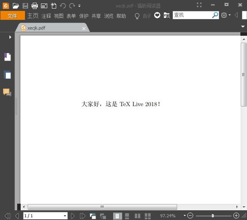
Task: Open the page thumbnails panel
Action: 7,75
